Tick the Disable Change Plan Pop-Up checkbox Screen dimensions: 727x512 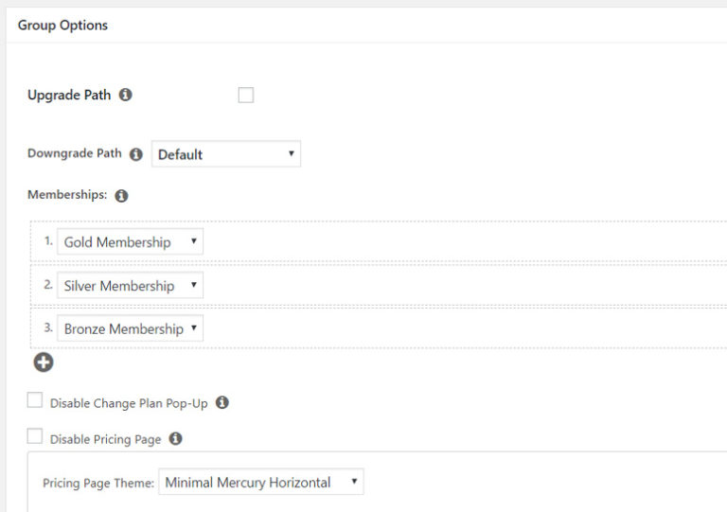[x=35, y=401]
